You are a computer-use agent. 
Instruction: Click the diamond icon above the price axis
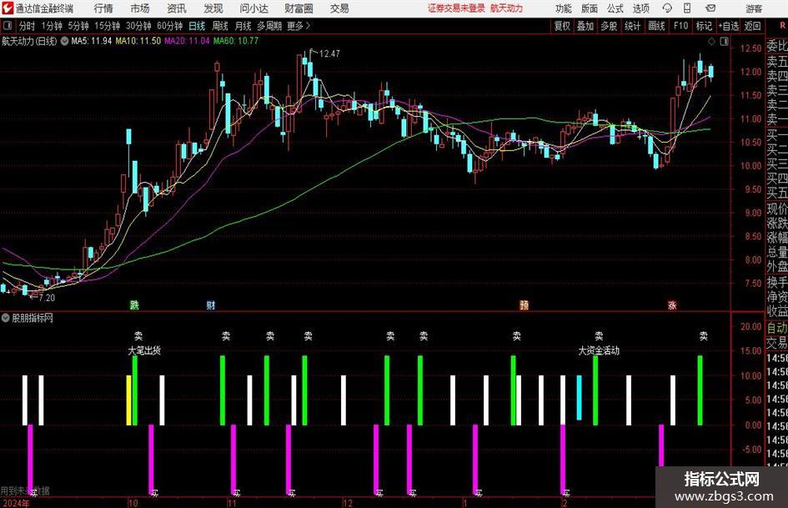pyautogui.click(x=711, y=42)
